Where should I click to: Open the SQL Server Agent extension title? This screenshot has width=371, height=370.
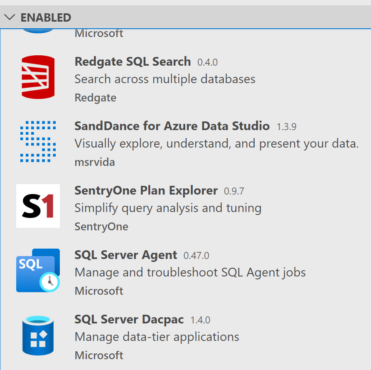click(x=125, y=255)
